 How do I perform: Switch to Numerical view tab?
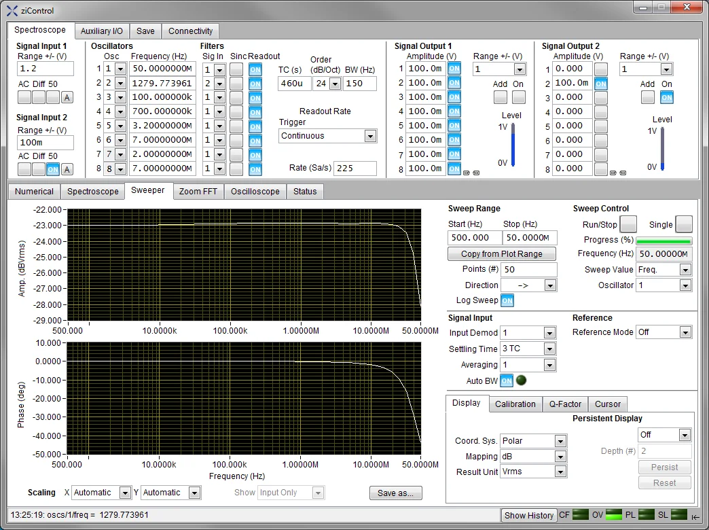click(34, 192)
